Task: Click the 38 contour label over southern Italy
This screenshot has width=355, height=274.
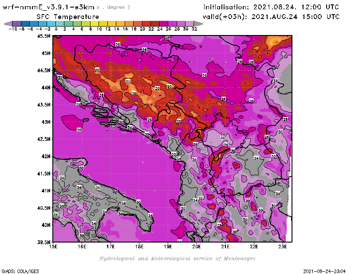Action: (124, 204)
